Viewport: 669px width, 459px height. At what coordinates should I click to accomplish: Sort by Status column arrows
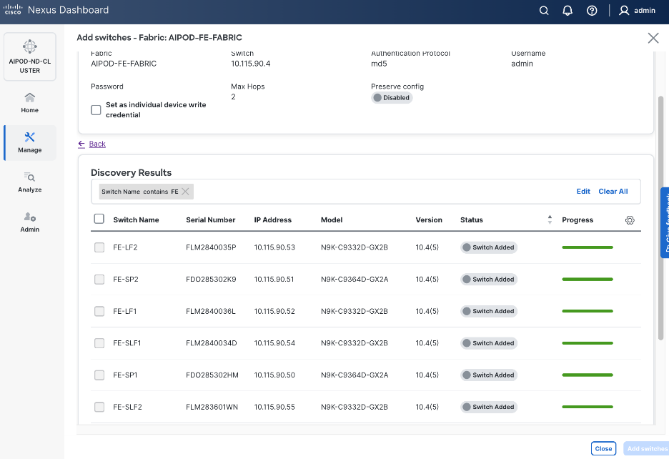tap(550, 219)
